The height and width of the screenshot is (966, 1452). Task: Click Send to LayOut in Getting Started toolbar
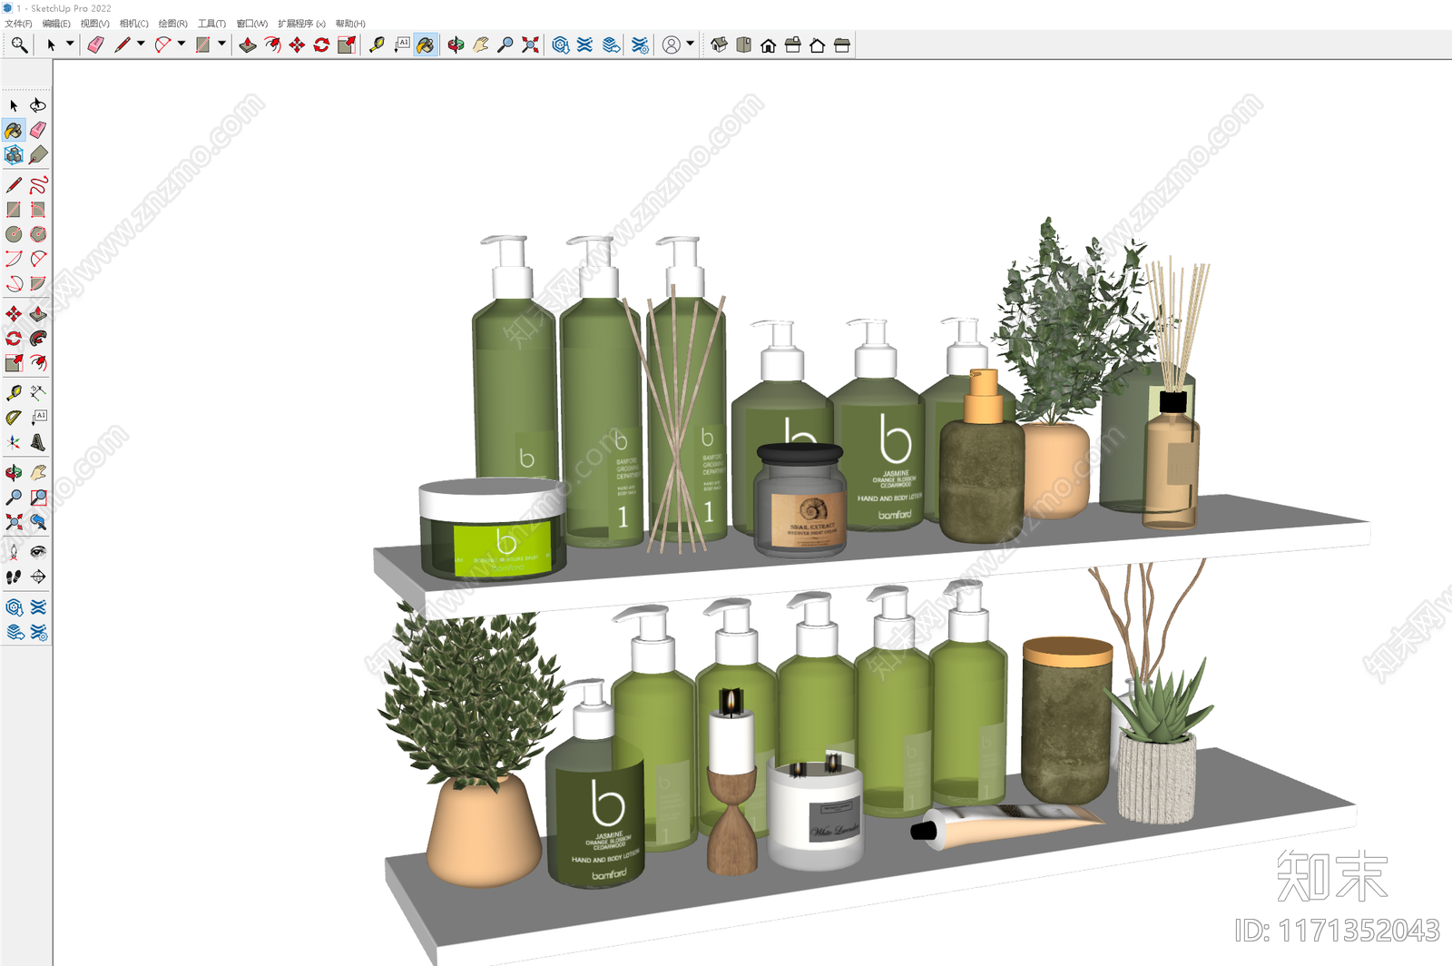tap(612, 44)
